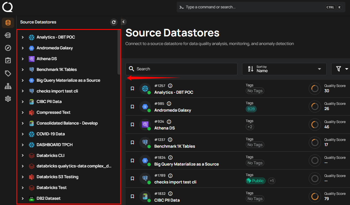Select the Source Datastores database icon
Screen dimensions: 350x205
8,23
